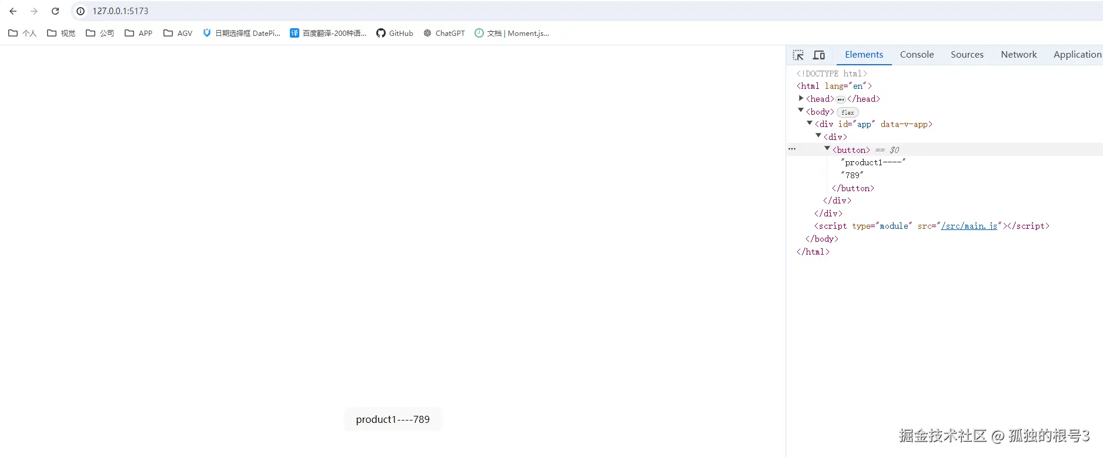
Task: Open the 公司 bookmarks folder
Action: point(100,34)
